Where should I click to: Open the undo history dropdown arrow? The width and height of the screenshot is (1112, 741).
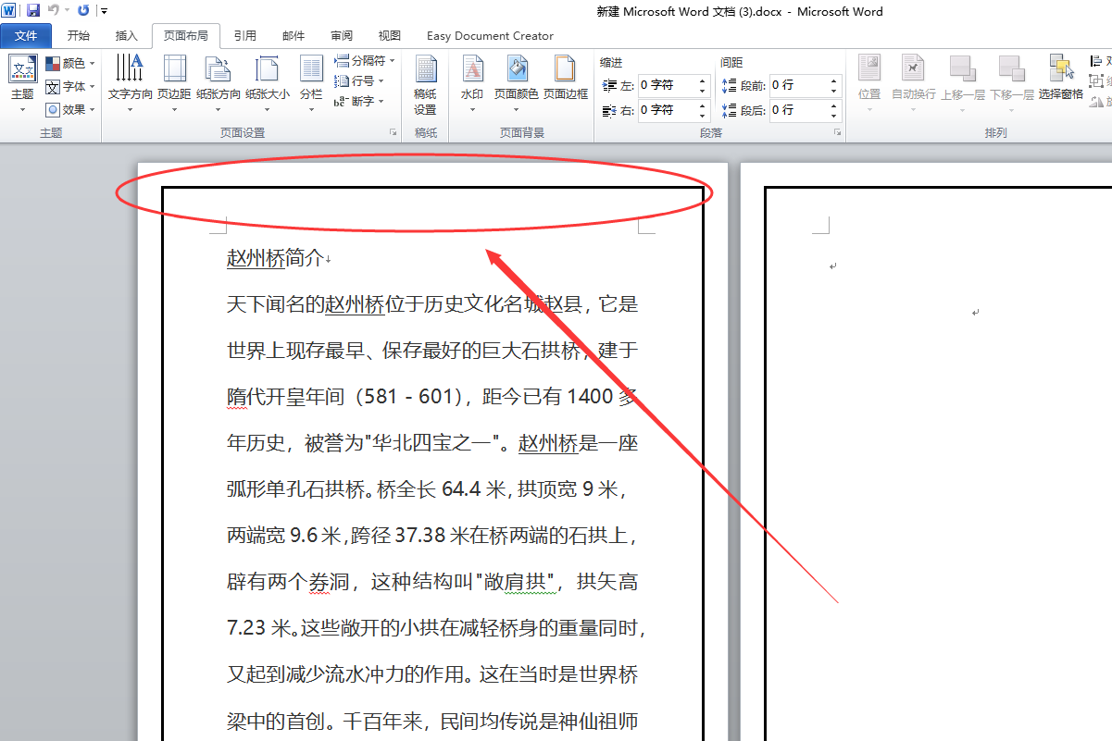[67, 11]
